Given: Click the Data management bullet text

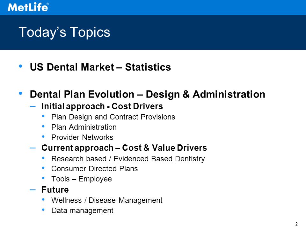Looking at the screenshot, I should 82,211.
